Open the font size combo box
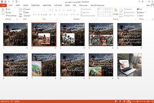This screenshot has height=103, width=154. (x=46, y=10)
